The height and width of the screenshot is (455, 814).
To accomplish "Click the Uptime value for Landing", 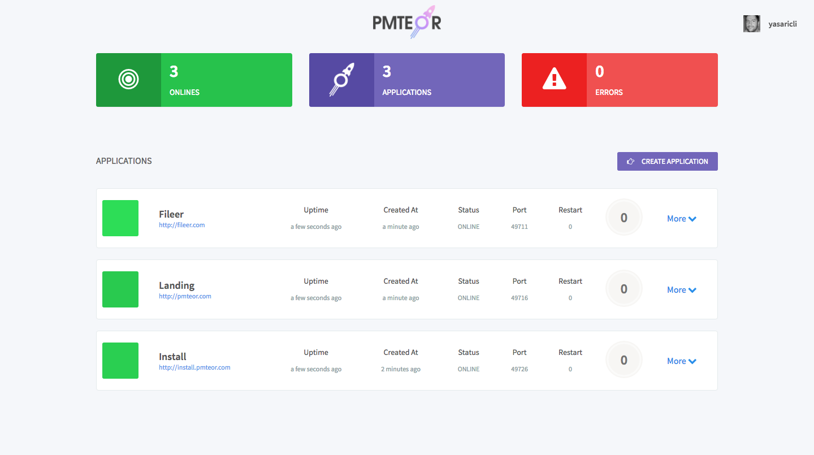I will click(x=316, y=298).
